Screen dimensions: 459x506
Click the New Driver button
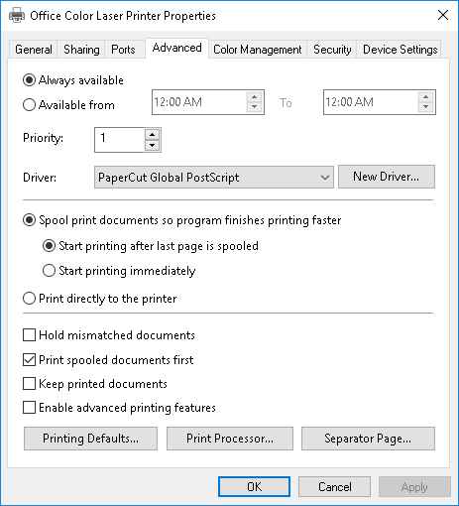[x=387, y=177]
